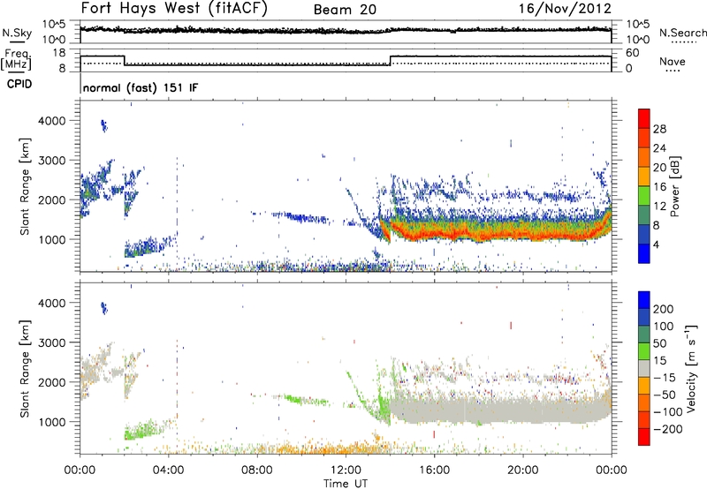This screenshot has width=707, height=489.
Task: Select the red top segment of power color bar
Action: pos(644,118)
